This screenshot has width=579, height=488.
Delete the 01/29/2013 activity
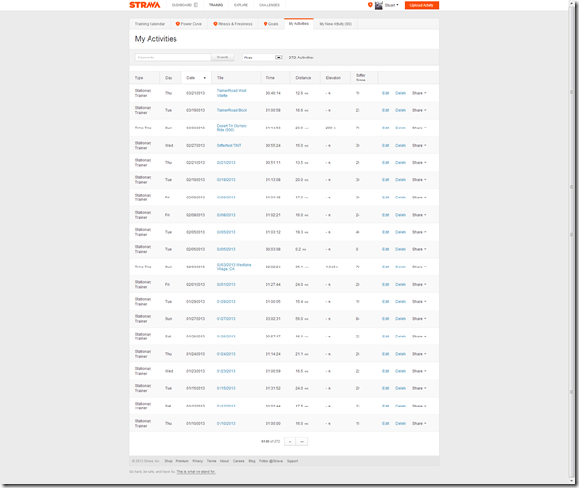pos(401,302)
